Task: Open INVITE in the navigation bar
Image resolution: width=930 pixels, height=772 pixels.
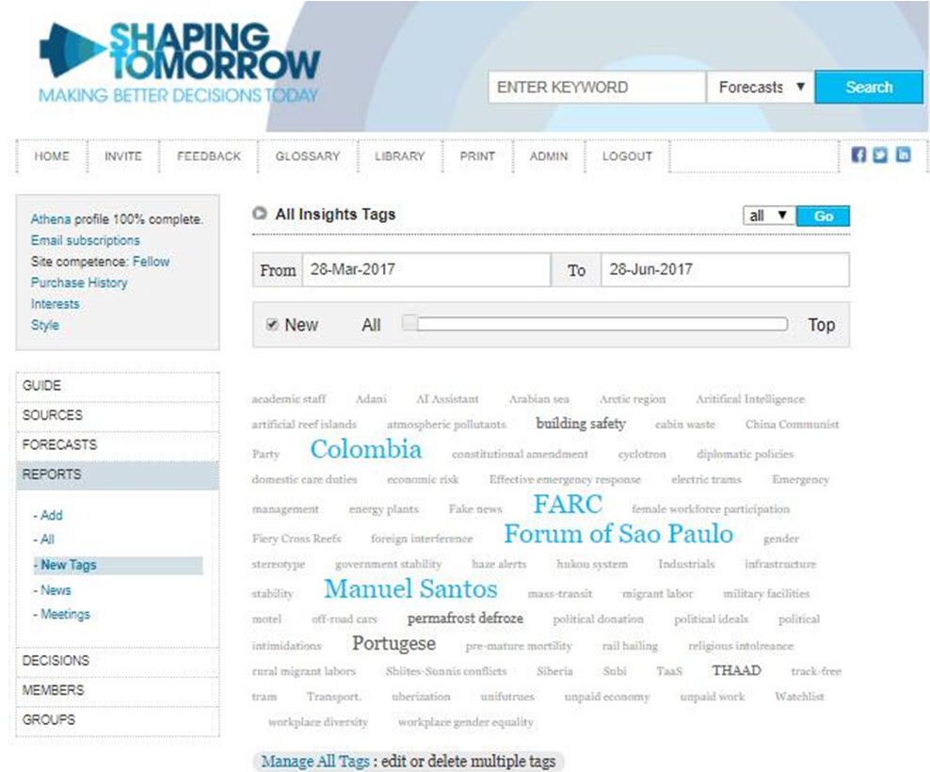Action: pos(123,156)
